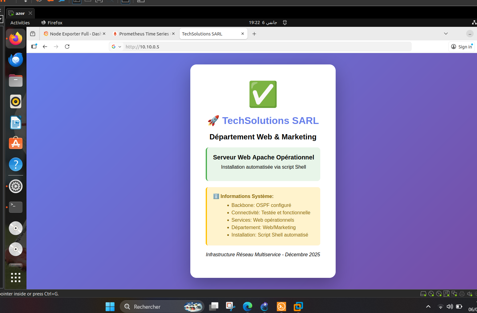This screenshot has height=313, width=477.
Task: Switch to Prometheus Time Series tab
Action: coord(144,34)
